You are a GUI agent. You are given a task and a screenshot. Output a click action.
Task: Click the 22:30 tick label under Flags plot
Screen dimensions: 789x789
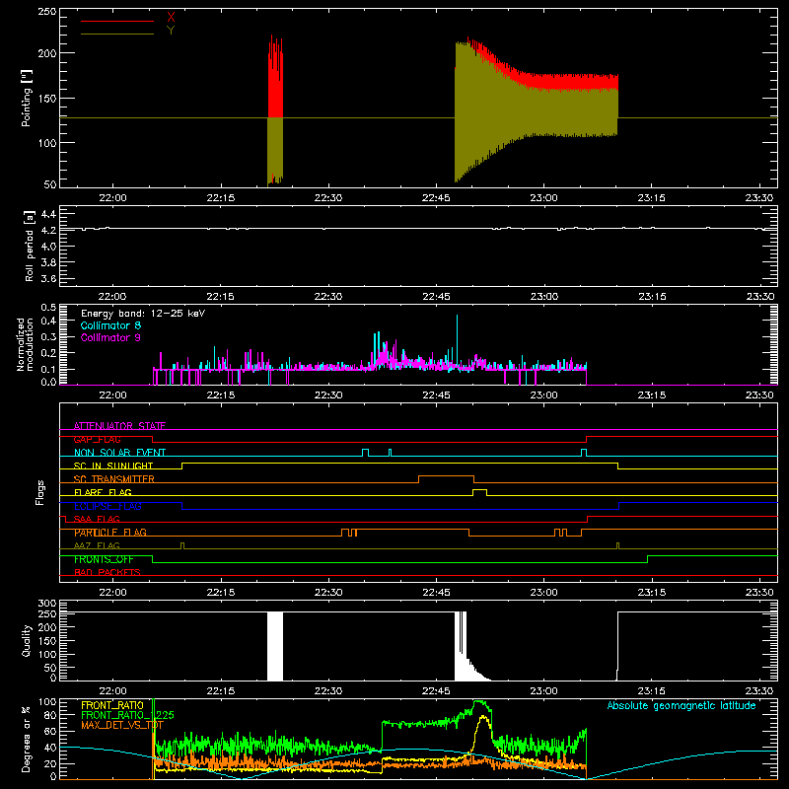328,593
